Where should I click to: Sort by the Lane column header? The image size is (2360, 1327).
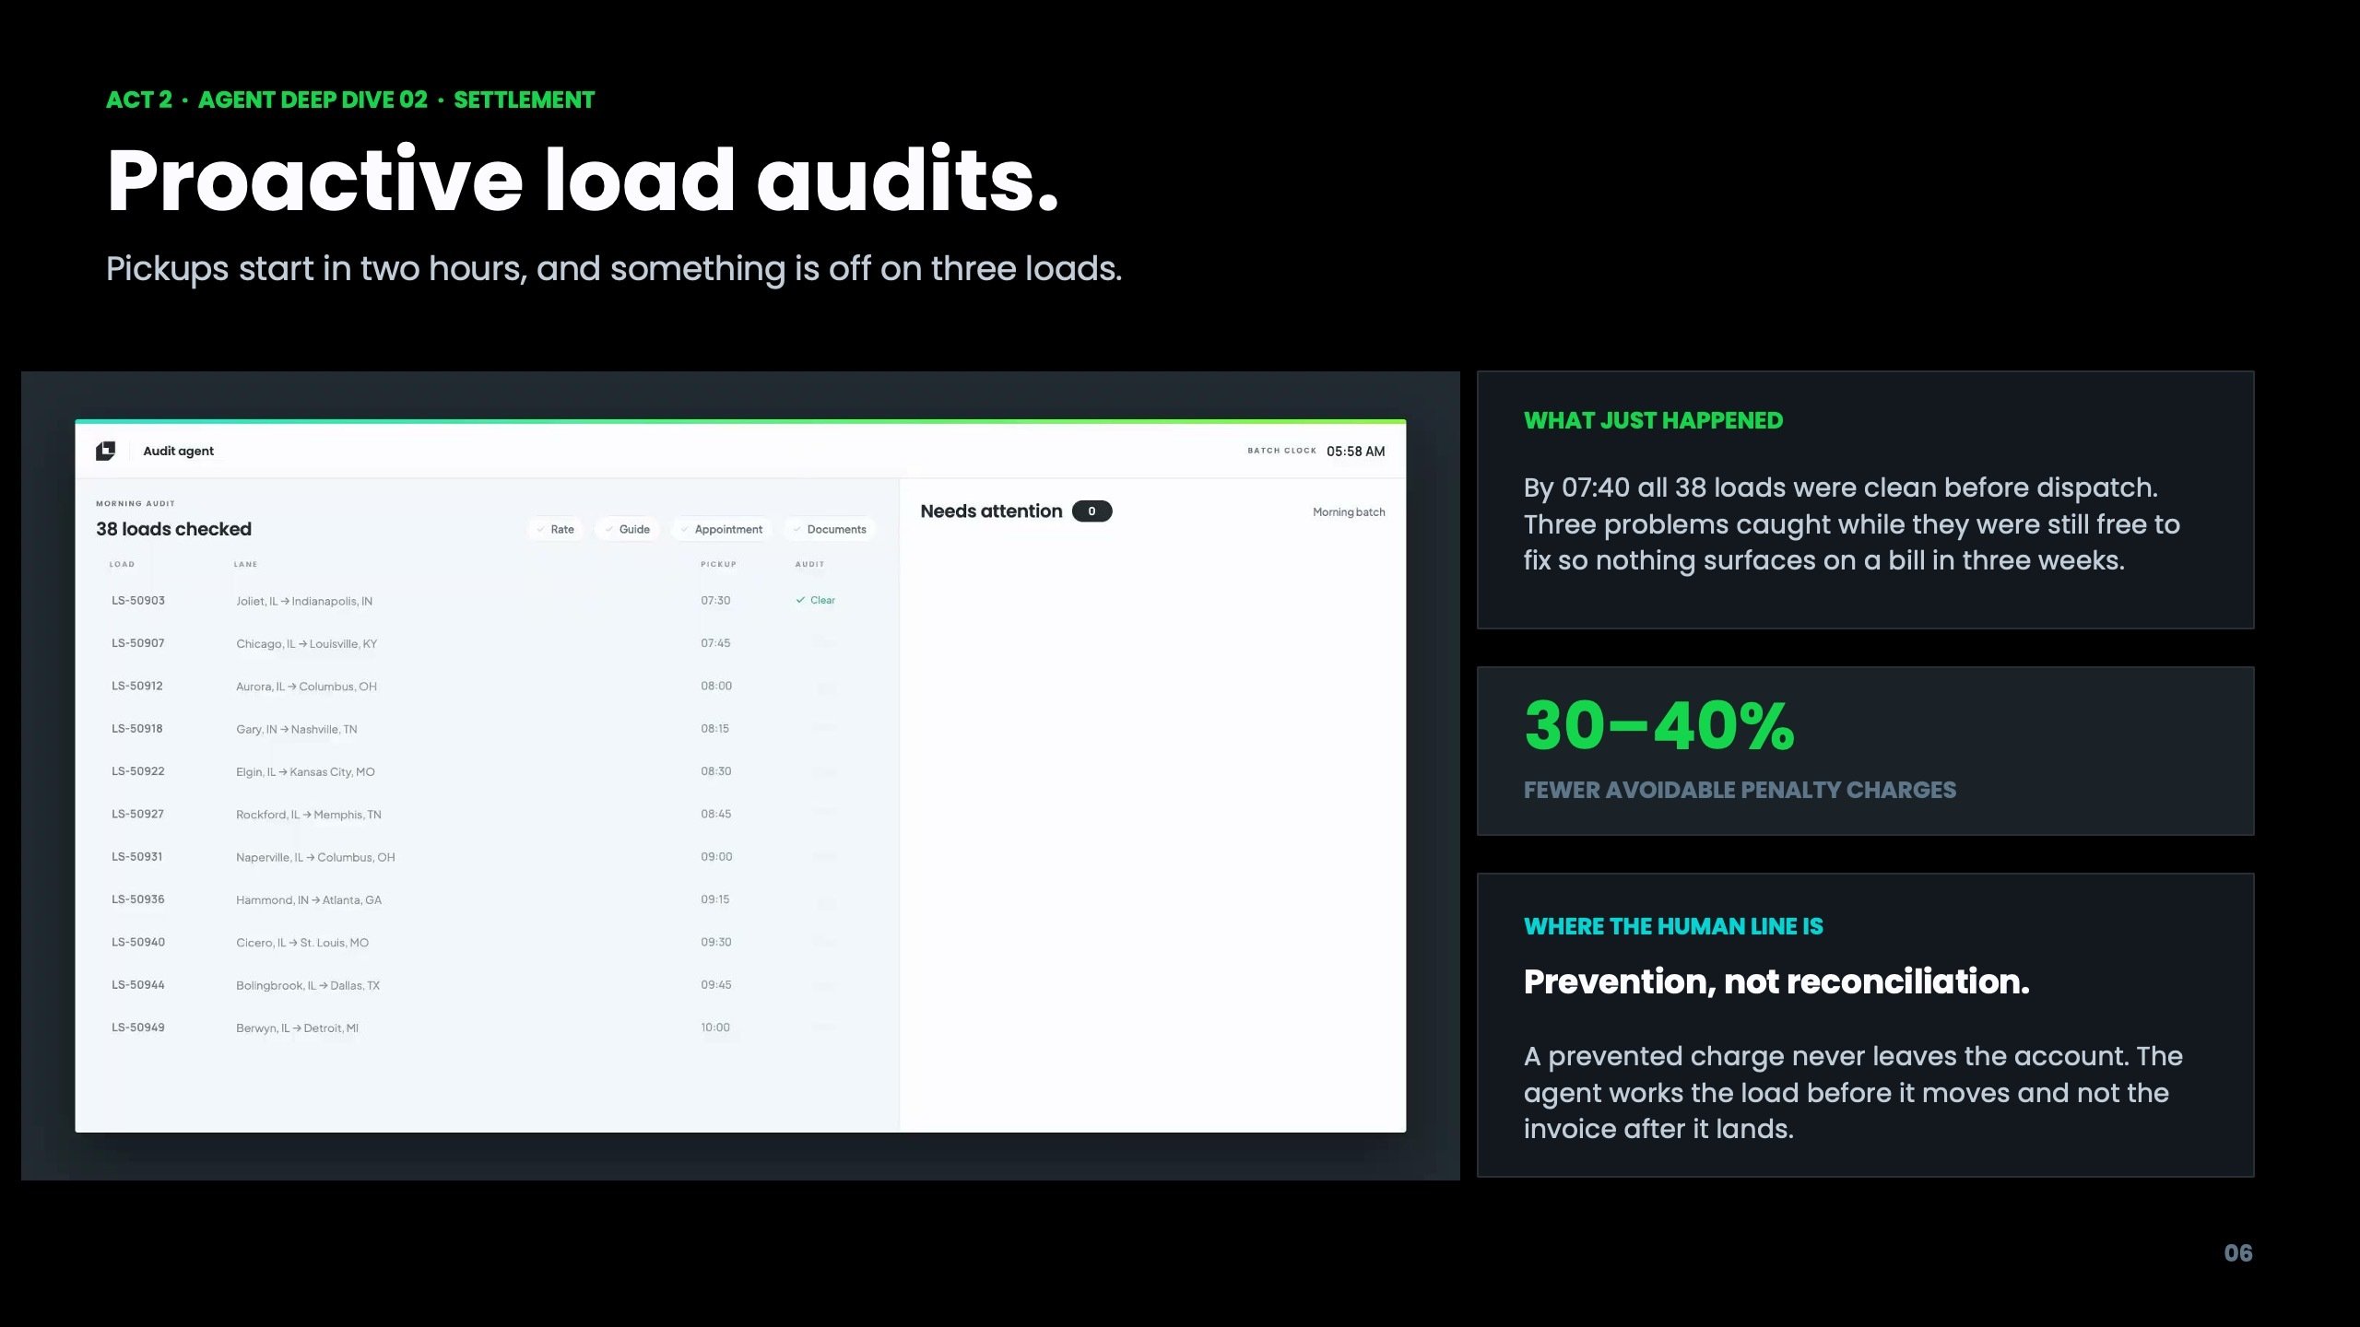[x=245, y=564]
